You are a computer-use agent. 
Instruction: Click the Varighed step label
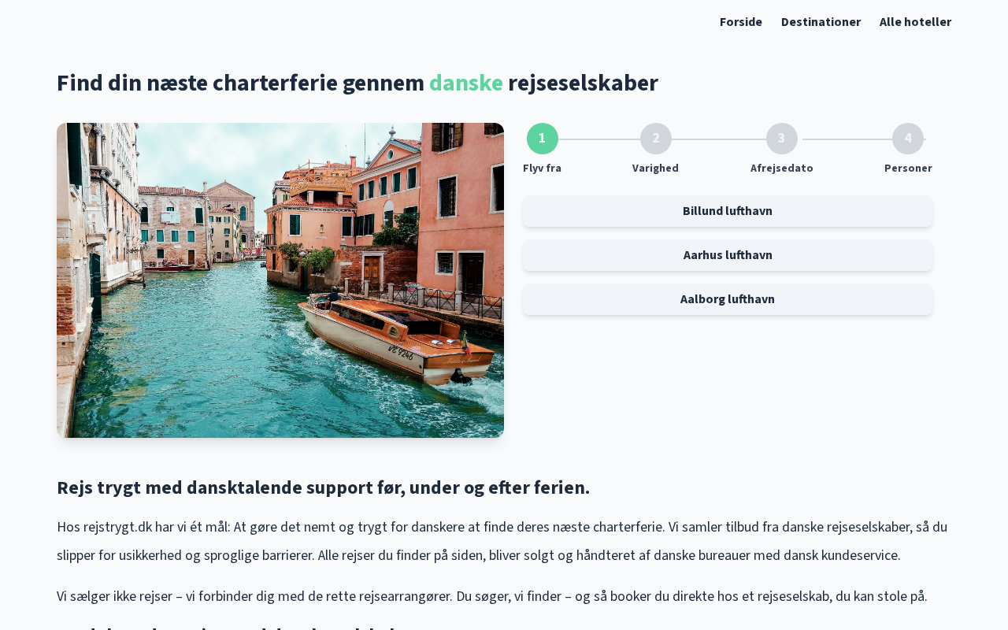[x=655, y=168]
